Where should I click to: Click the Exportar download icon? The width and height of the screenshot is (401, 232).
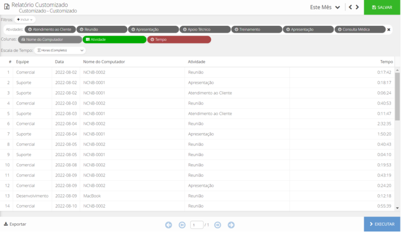(x=6, y=224)
